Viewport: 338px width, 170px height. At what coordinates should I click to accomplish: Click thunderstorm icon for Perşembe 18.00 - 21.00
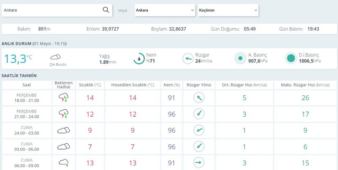tap(63, 97)
